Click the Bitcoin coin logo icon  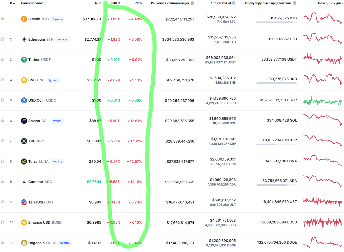point(24,19)
